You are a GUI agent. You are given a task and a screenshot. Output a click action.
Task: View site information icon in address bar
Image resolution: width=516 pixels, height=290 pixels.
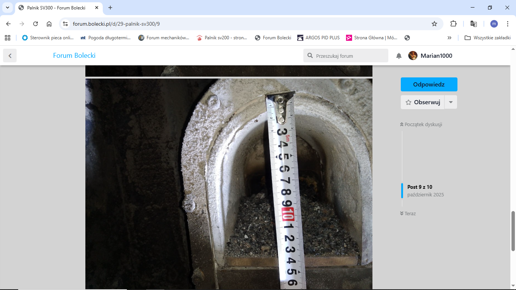(65, 24)
